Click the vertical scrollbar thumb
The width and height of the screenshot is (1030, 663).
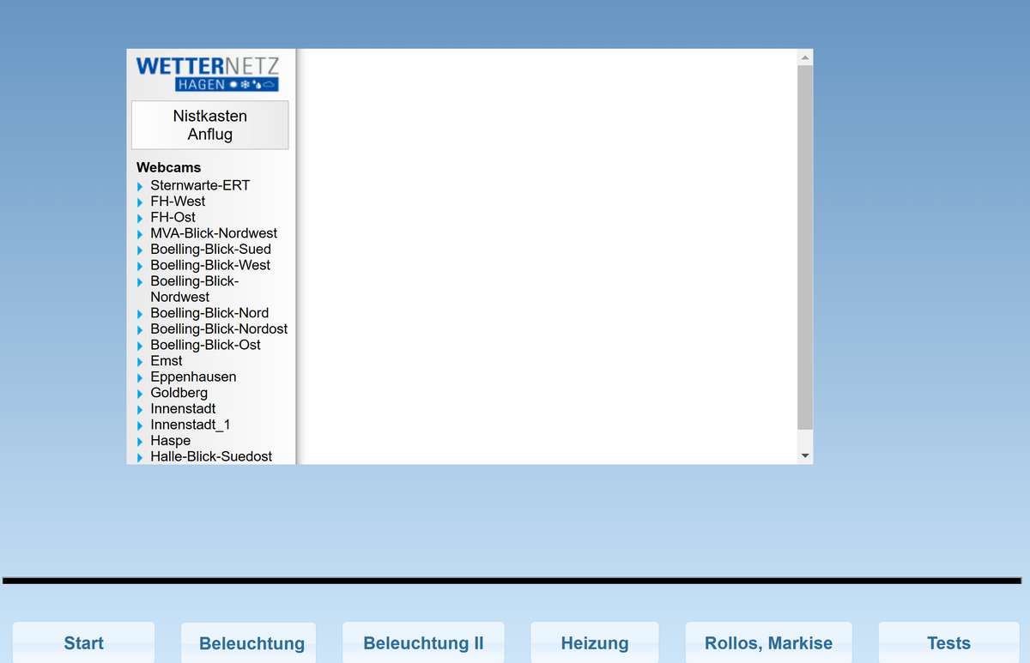pyautogui.click(x=805, y=247)
